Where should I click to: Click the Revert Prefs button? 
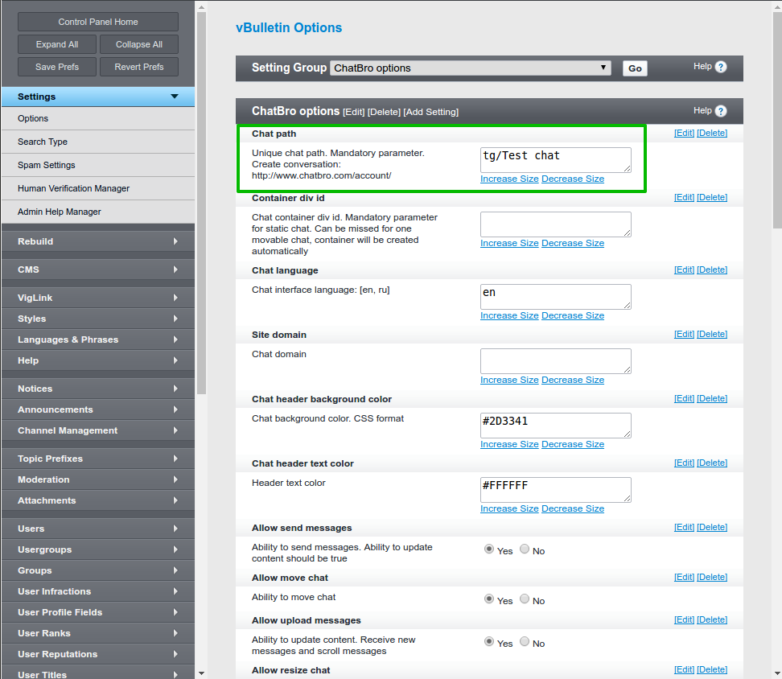[x=139, y=67]
